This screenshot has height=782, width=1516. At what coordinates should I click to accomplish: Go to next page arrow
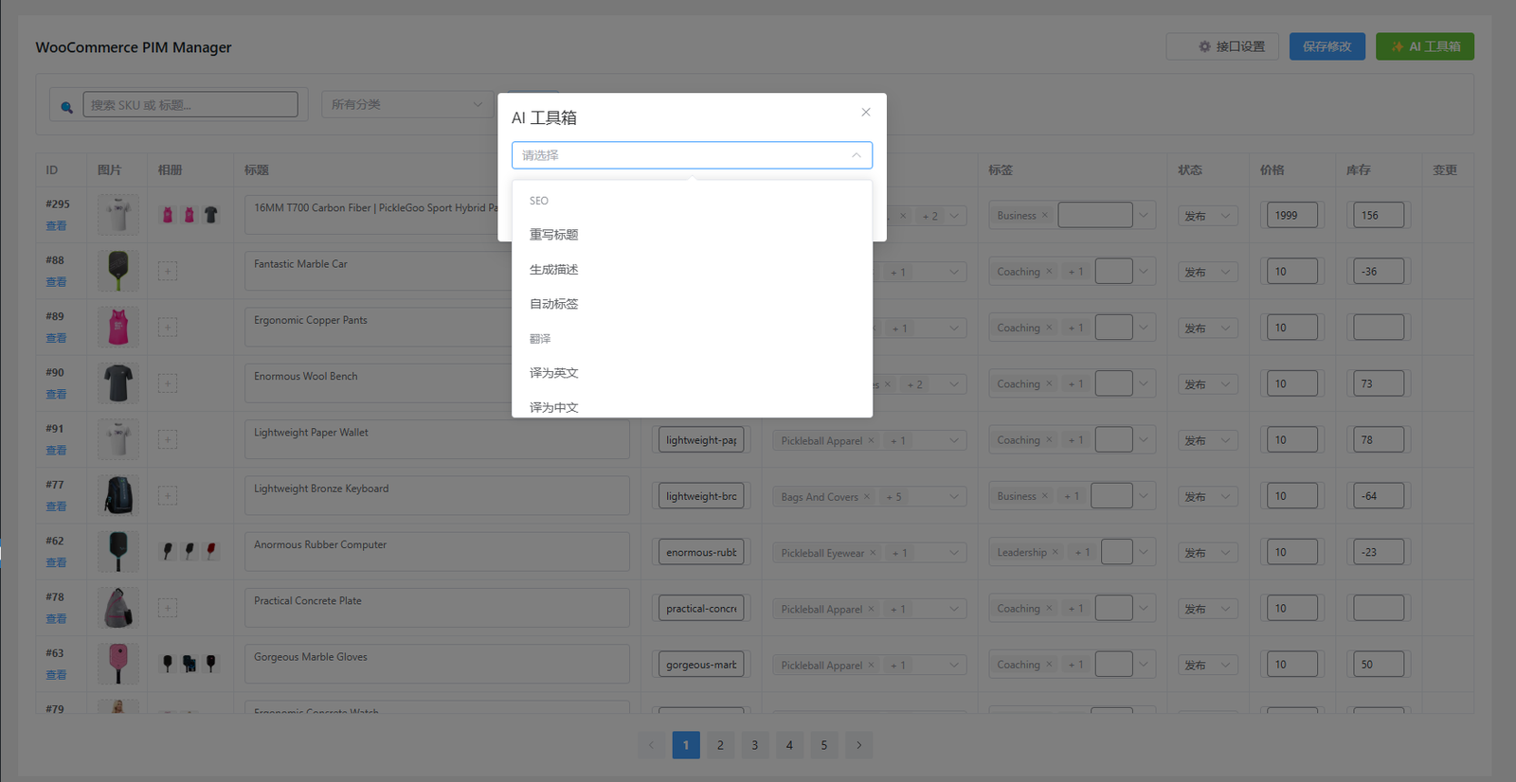pos(858,745)
